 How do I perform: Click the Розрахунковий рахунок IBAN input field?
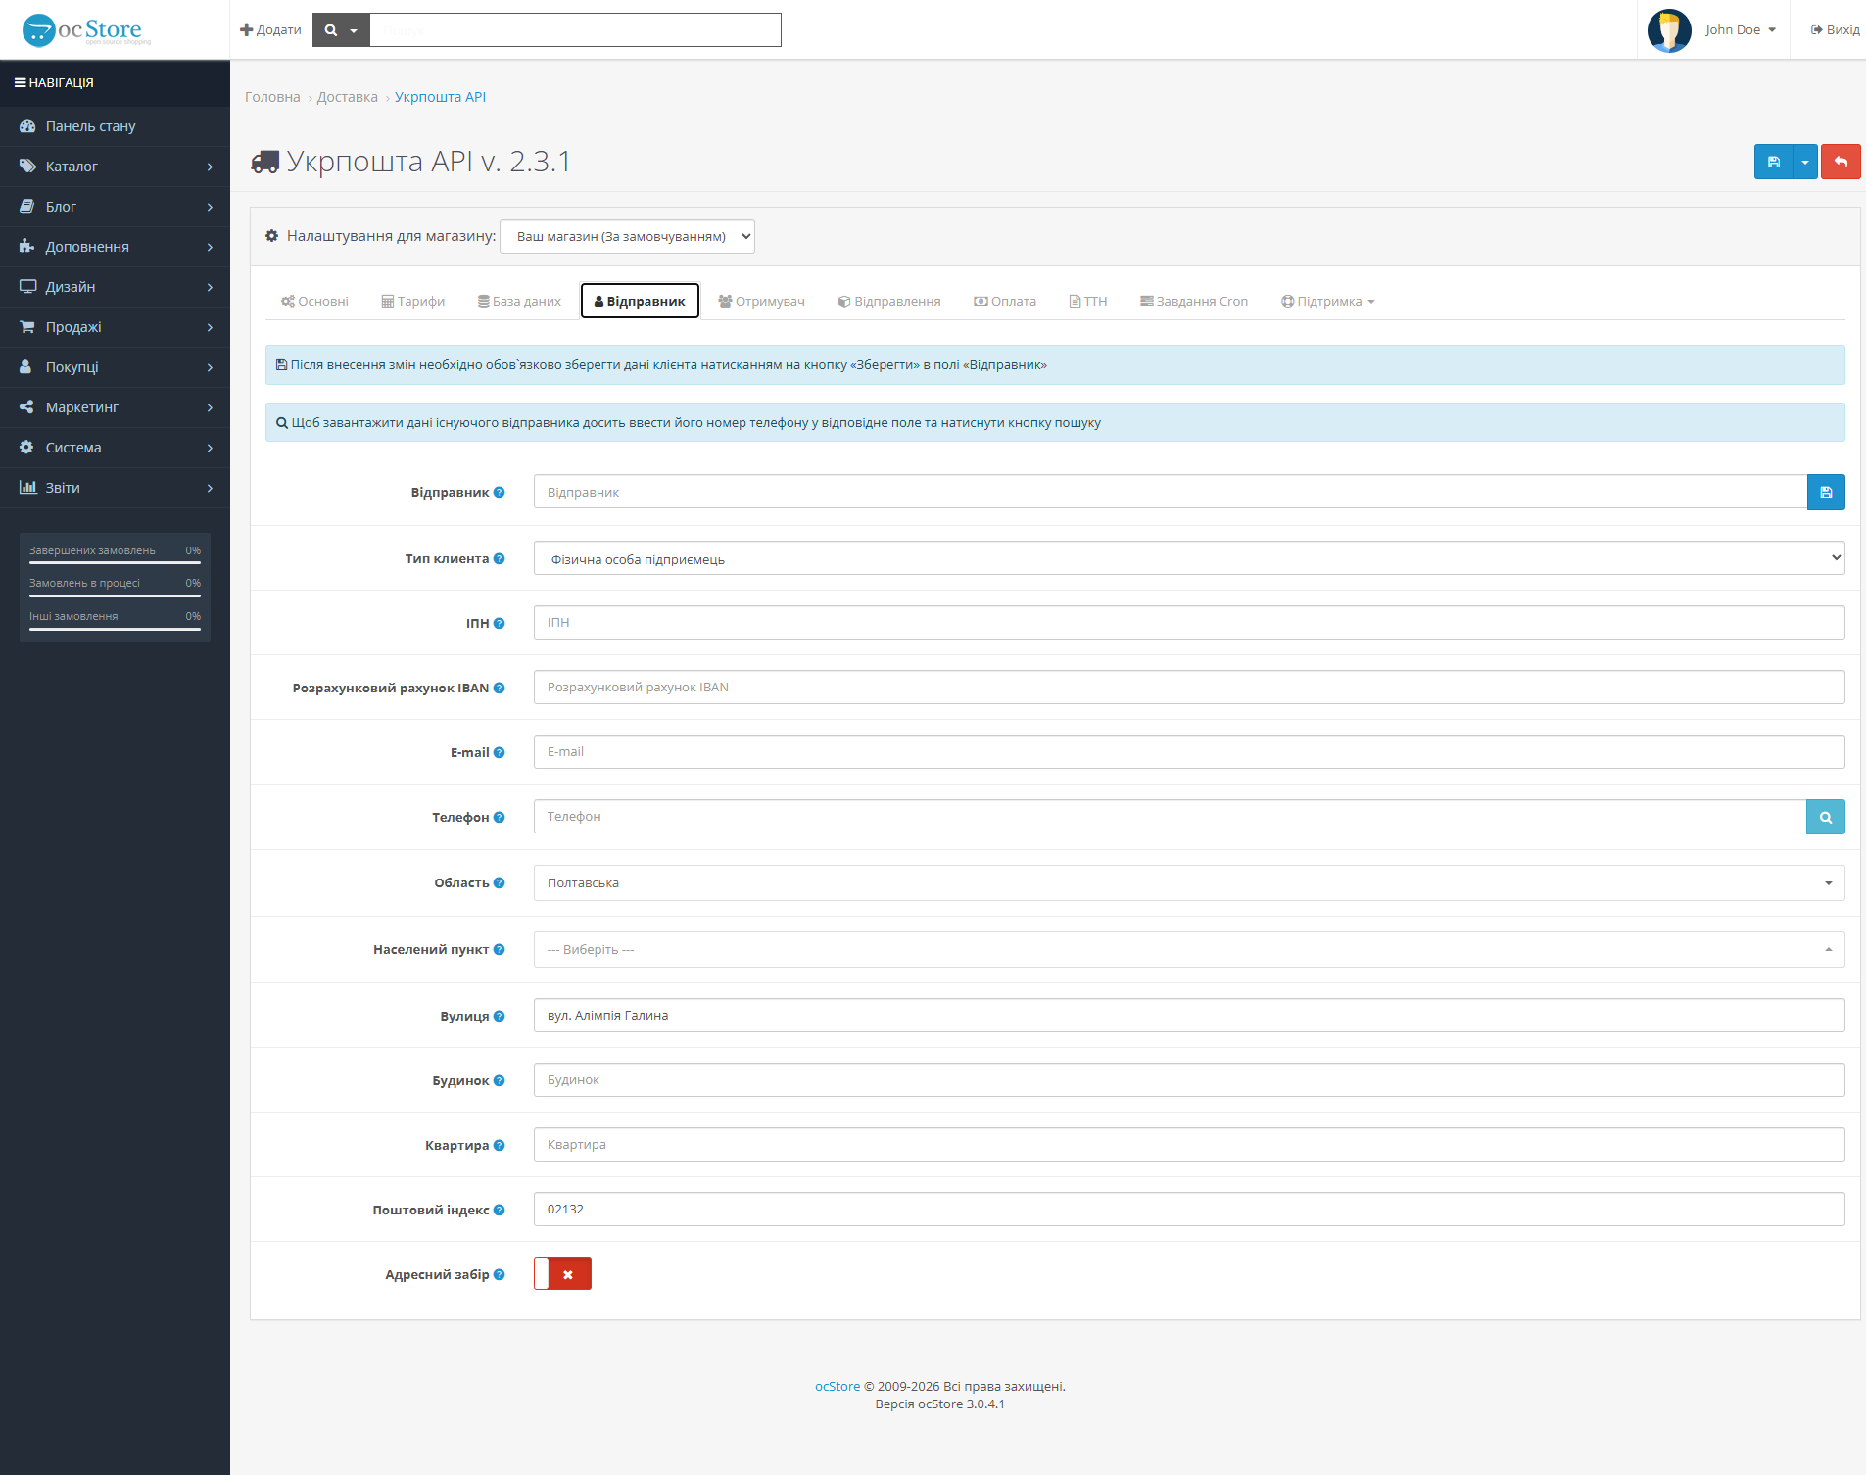point(1189,687)
